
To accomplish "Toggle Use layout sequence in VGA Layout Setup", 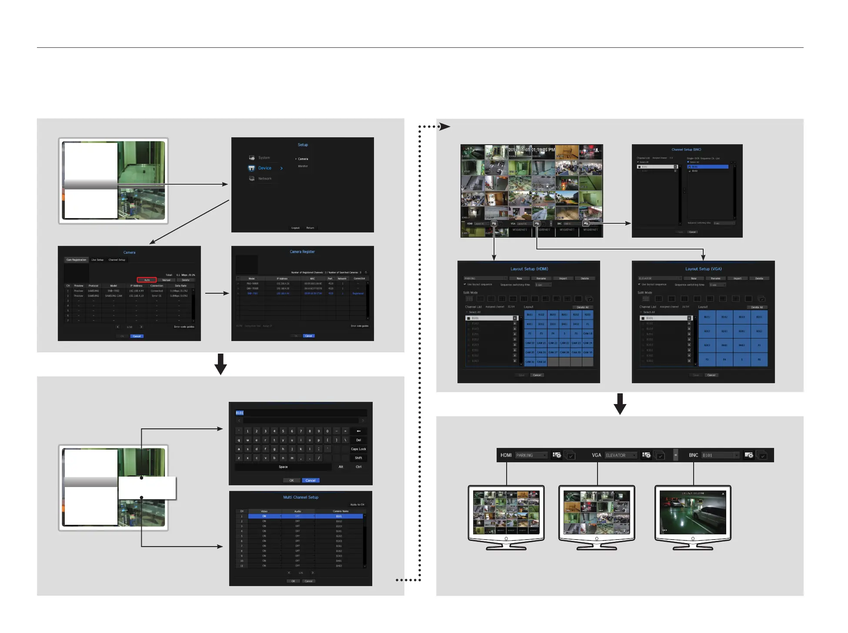I will [x=639, y=285].
